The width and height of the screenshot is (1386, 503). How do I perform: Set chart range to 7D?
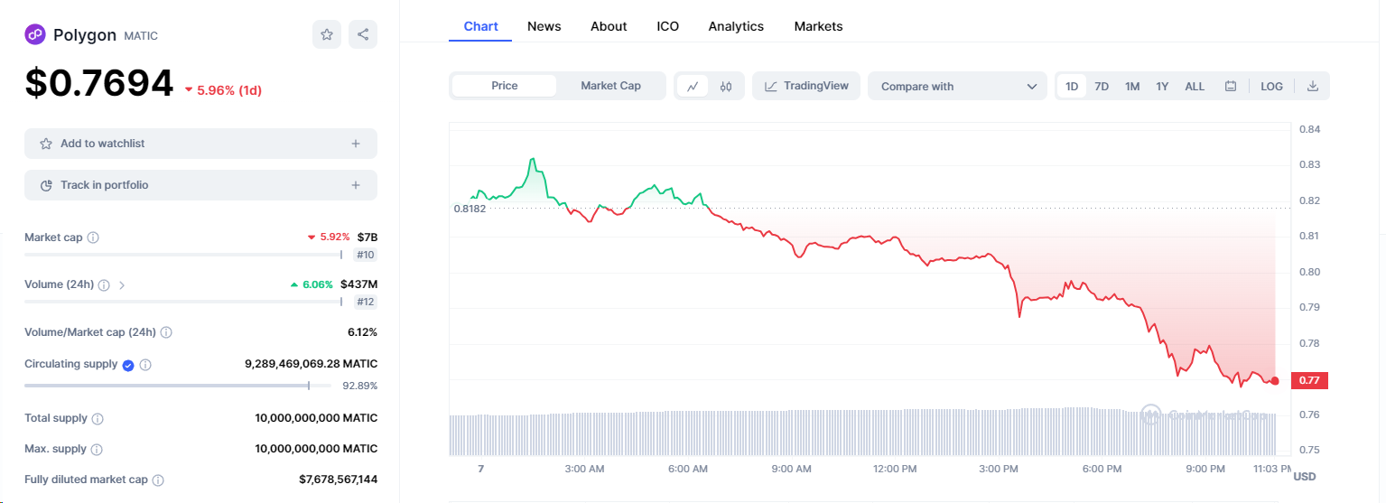pyautogui.click(x=1102, y=87)
